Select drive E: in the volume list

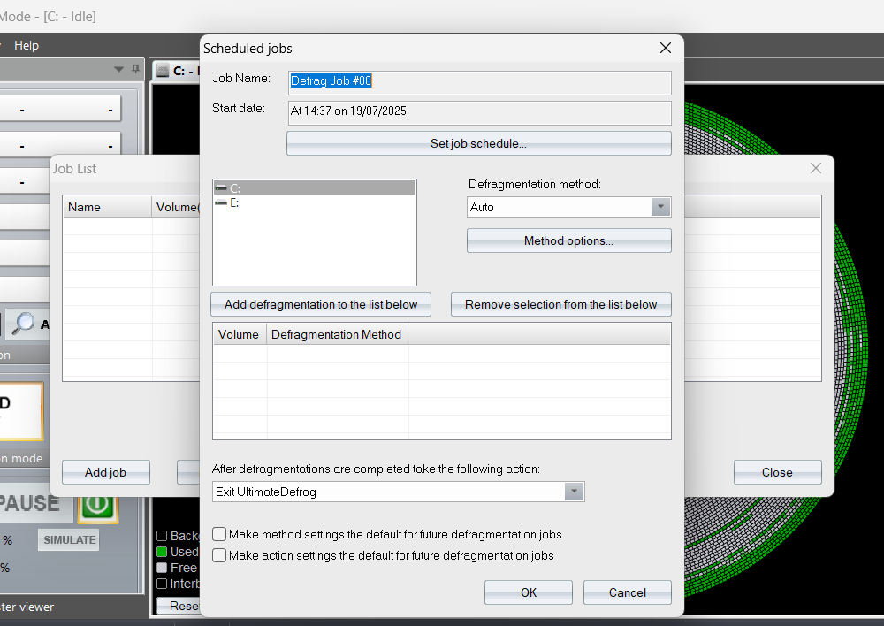pos(235,202)
